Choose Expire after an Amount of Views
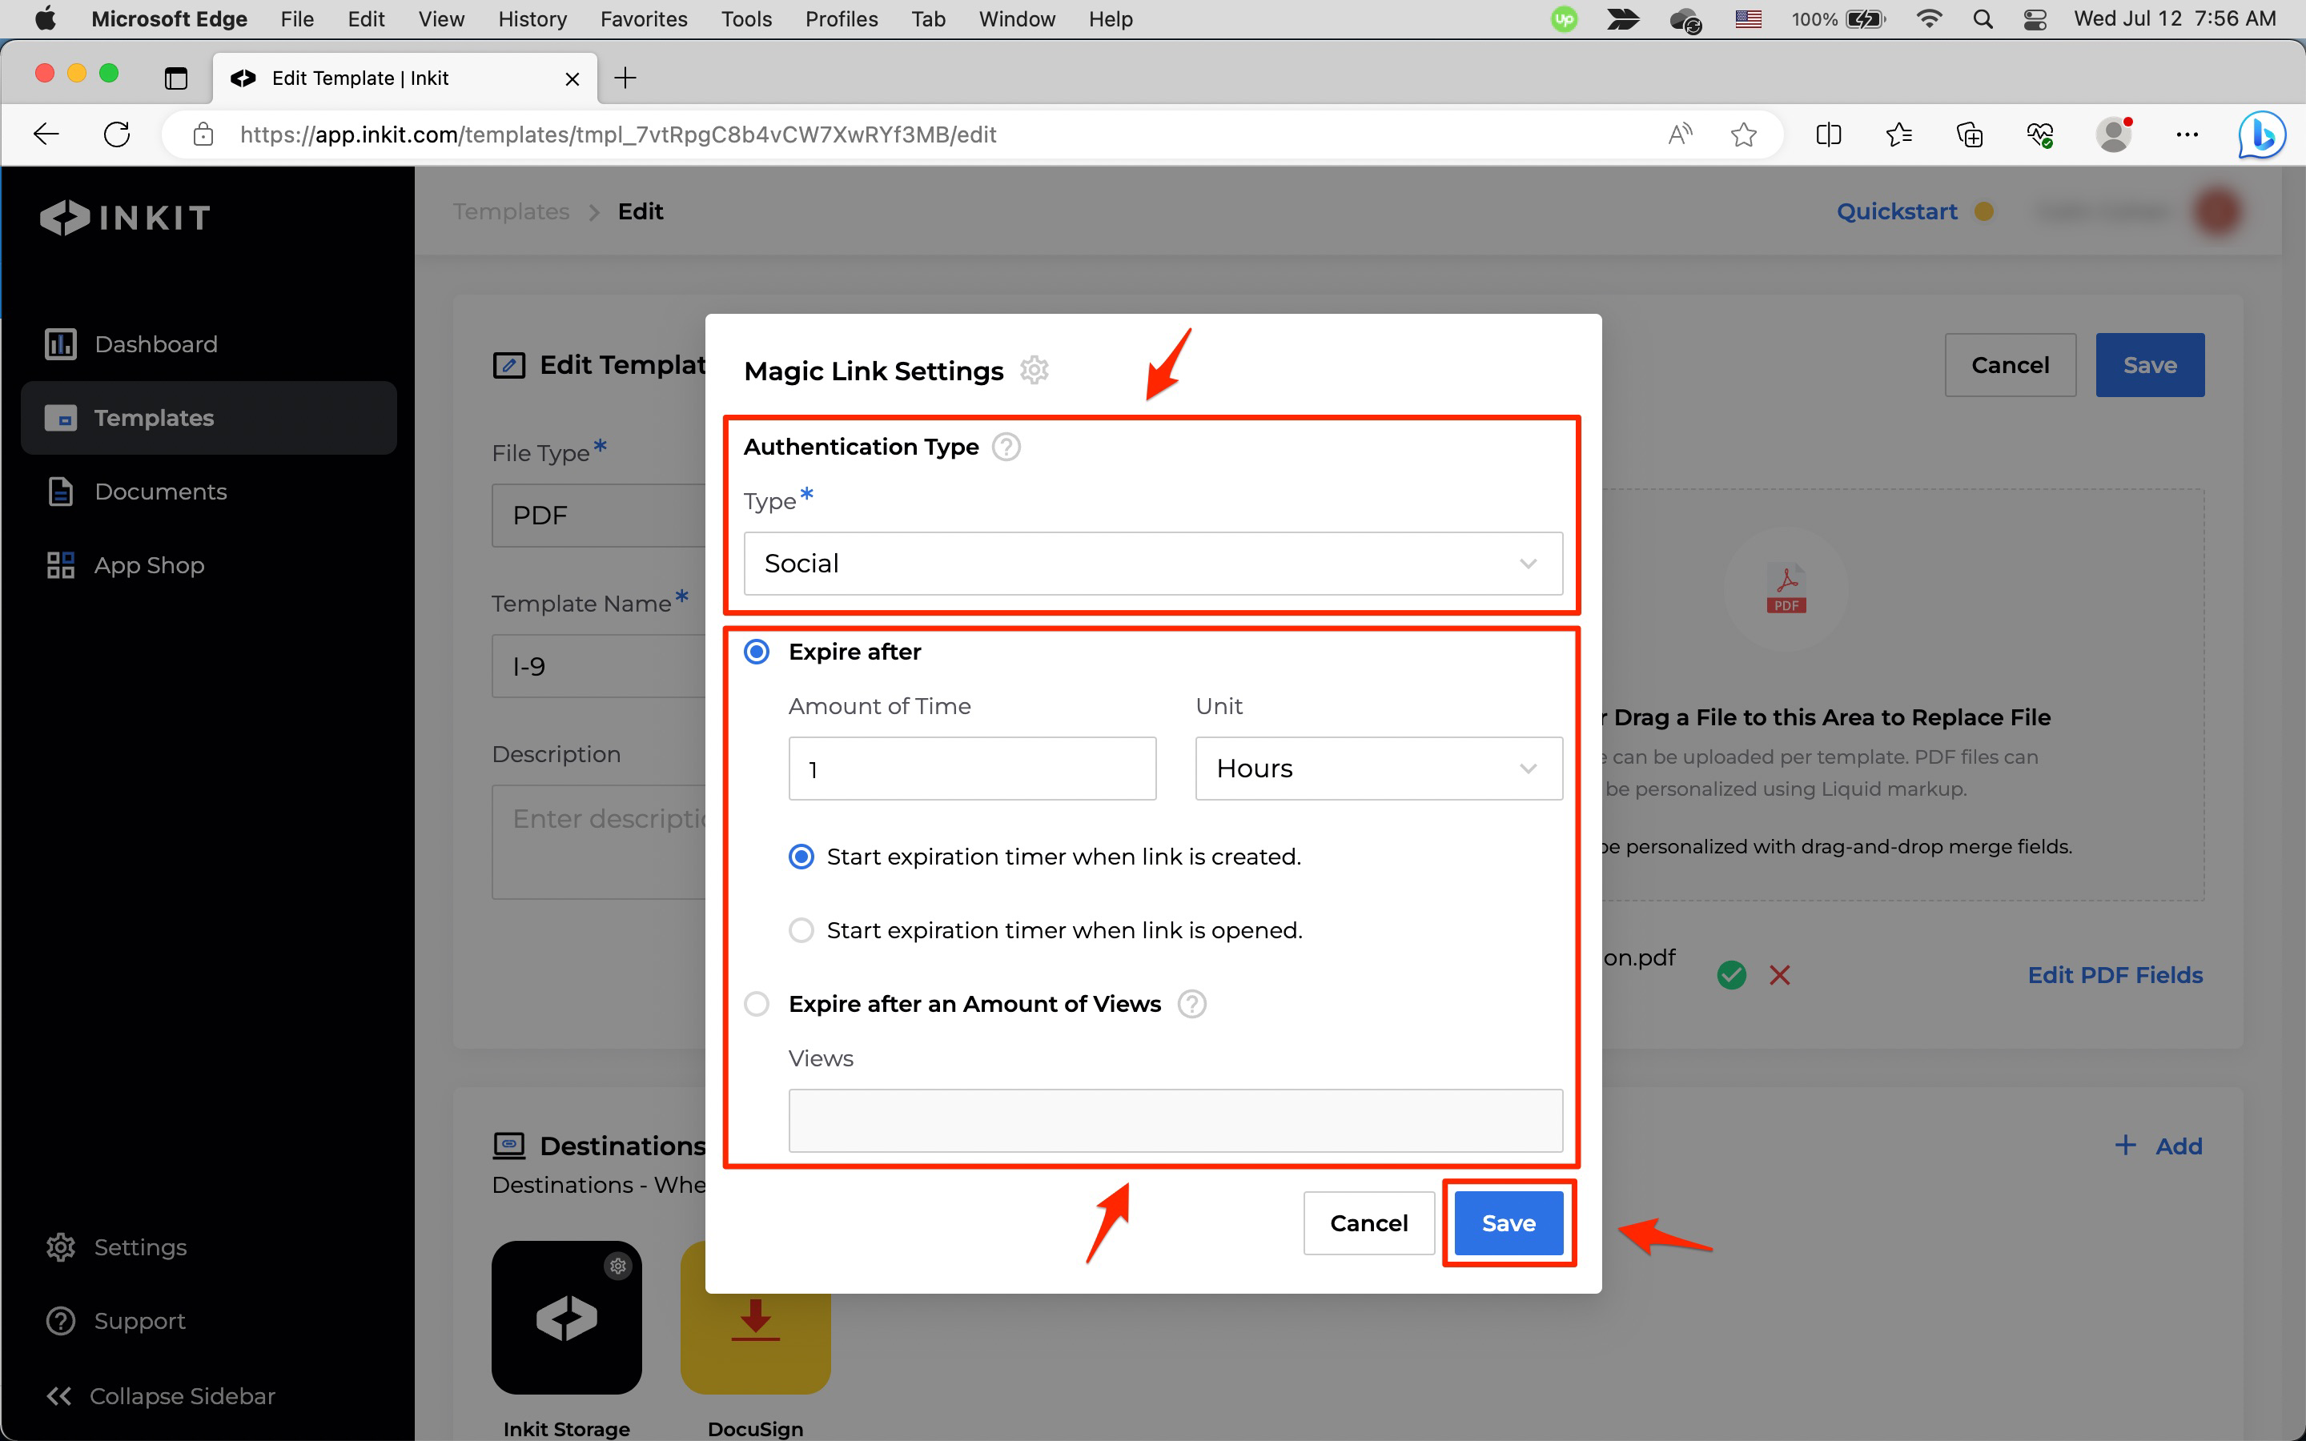Viewport: 2306px width, 1441px height. coord(757,1004)
